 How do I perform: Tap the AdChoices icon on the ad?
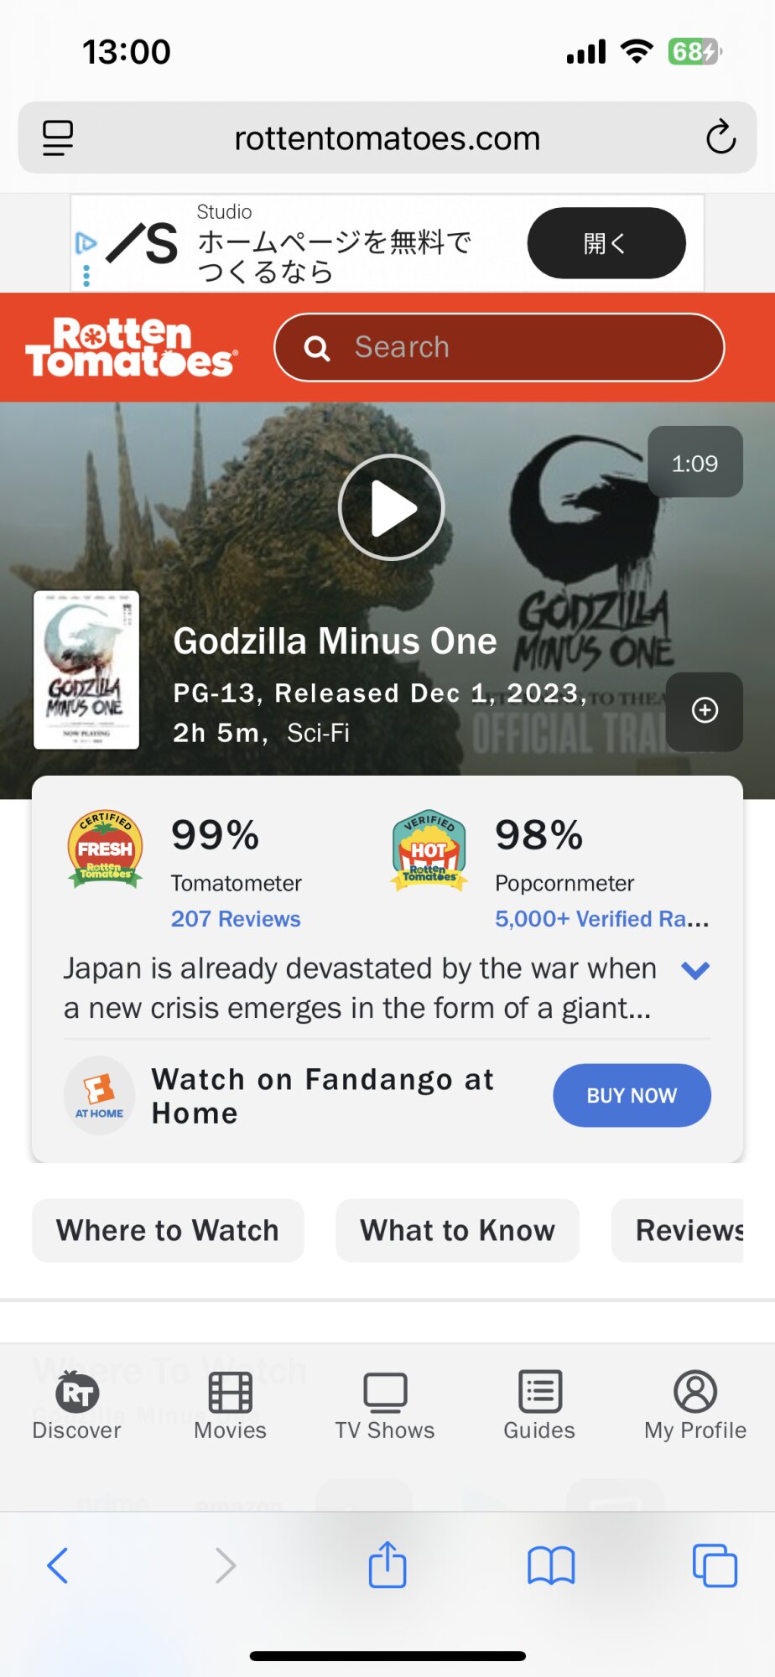click(x=86, y=243)
